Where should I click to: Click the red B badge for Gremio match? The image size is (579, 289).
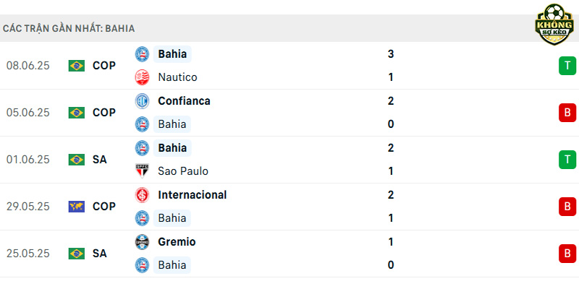[567, 254]
